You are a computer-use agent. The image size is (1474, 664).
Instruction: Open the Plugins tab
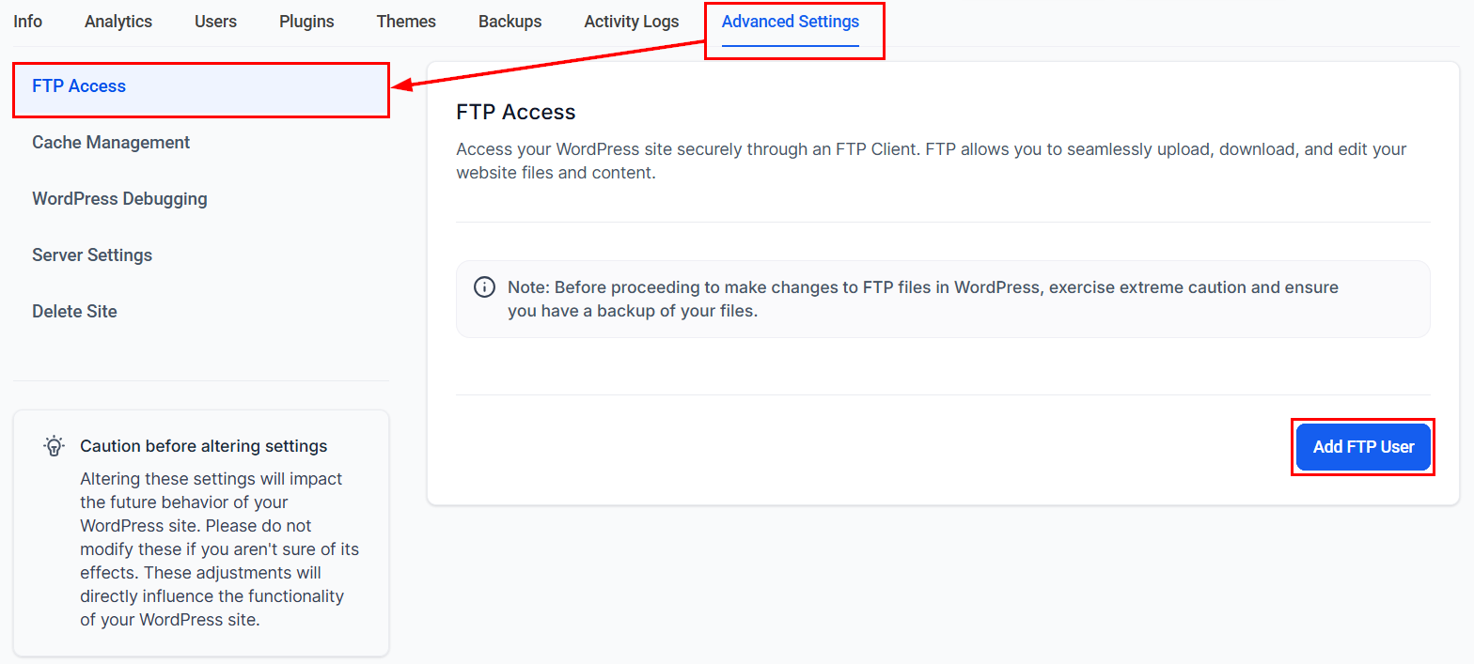point(306,22)
